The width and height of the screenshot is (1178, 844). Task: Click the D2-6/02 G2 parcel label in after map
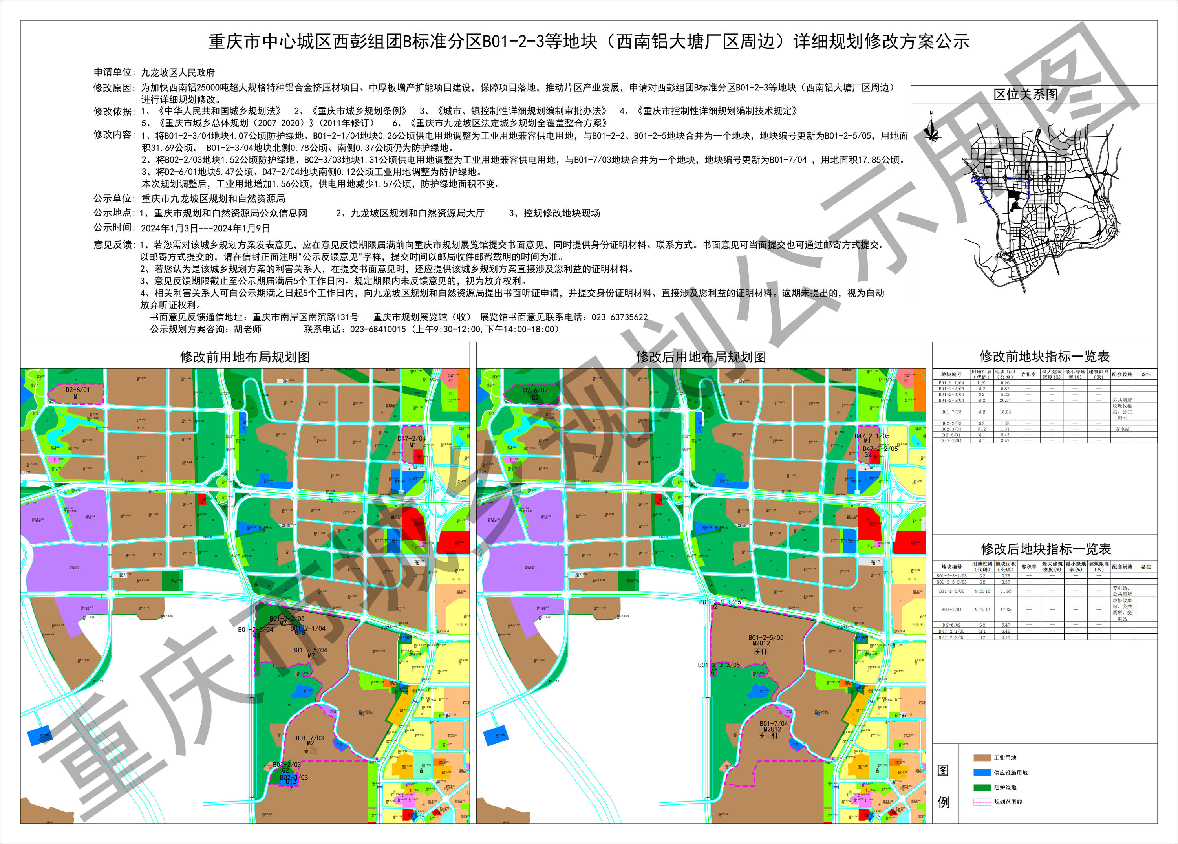click(x=535, y=394)
